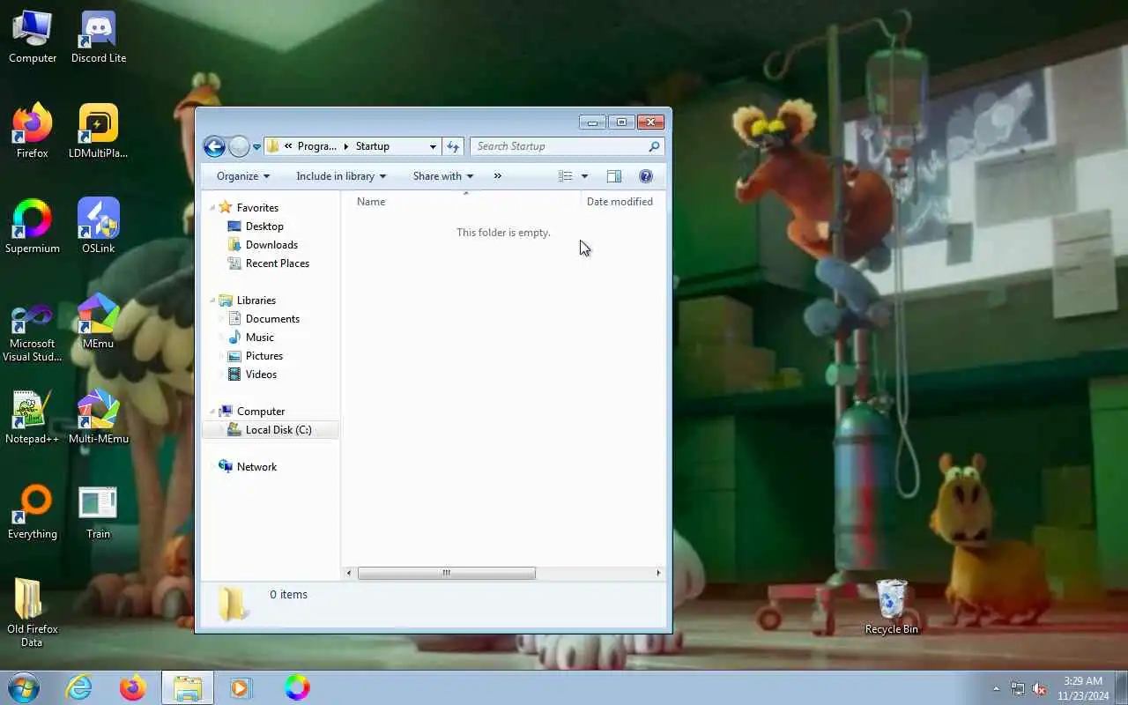Click the Explorer taskbar button
Image resolution: width=1128 pixels, height=705 pixels.
click(x=187, y=687)
